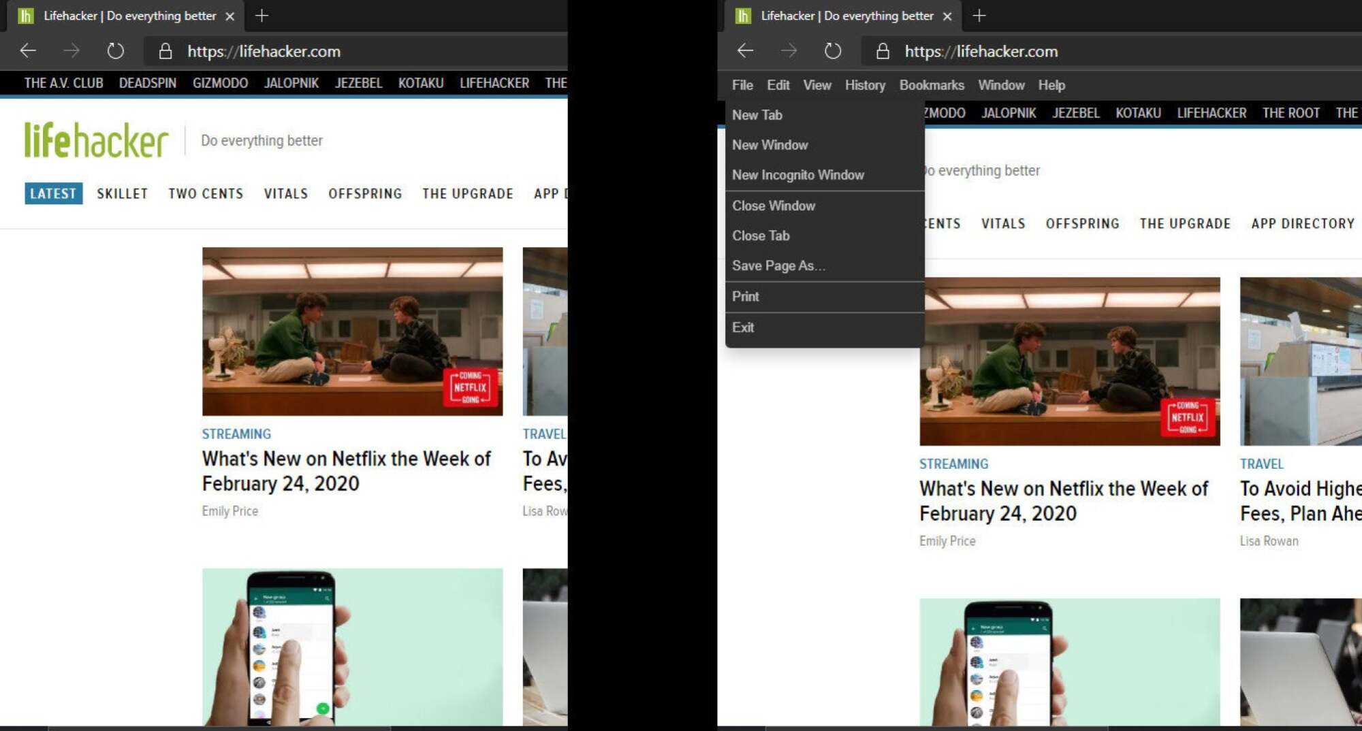Choose Close Tab from File menu
This screenshot has height=731, width=1362.
825,235
